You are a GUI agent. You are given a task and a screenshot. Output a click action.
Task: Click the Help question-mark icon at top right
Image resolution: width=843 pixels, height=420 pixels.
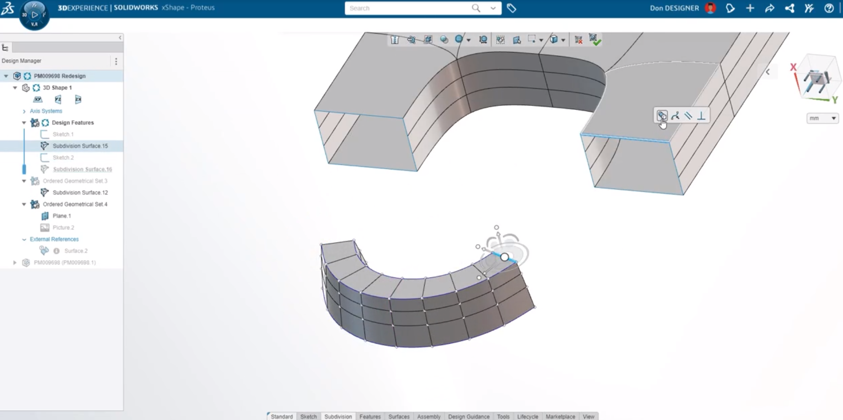pos(829,8)
